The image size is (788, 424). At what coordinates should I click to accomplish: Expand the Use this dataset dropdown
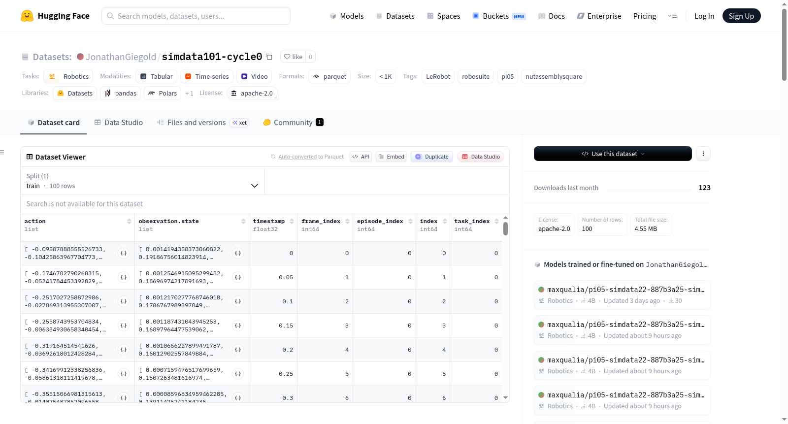tap(613, 154)
